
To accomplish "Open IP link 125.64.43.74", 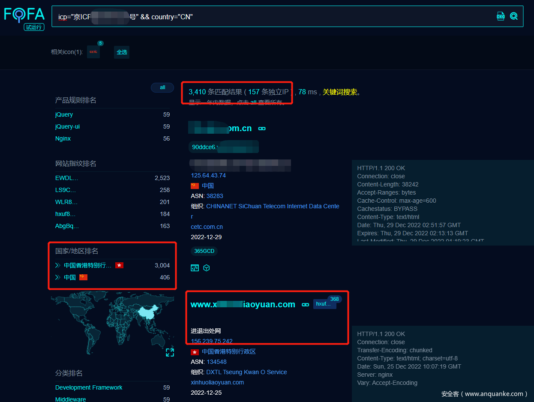I will tap(208, 175).
